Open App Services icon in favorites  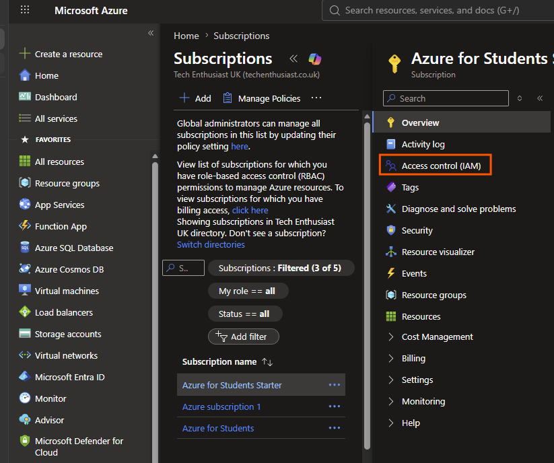(25, 205)
